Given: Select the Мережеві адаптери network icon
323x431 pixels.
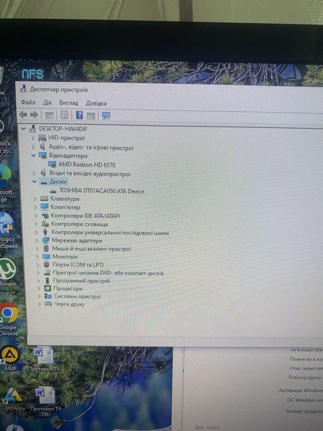Looking at the screenshot, I should (x=46, y=240).
